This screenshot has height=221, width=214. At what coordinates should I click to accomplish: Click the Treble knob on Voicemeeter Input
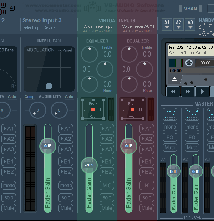tap(90, 54)
